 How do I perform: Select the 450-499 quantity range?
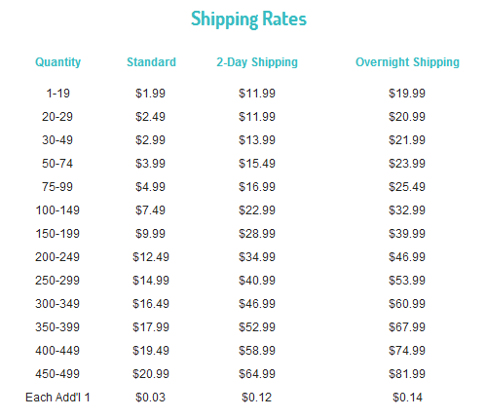click(x=57, y=374)
